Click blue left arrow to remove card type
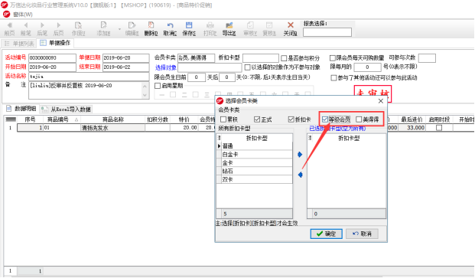The width and height of the screenshot is (475, 278). (300, 175)
